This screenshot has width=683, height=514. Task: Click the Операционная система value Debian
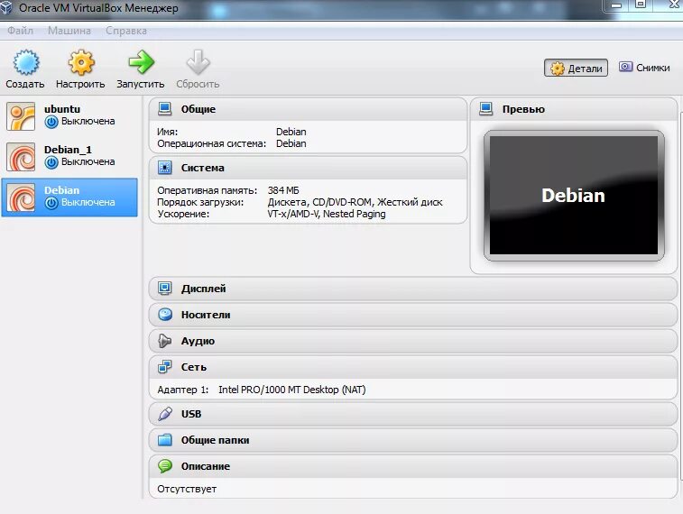point(291,143)
